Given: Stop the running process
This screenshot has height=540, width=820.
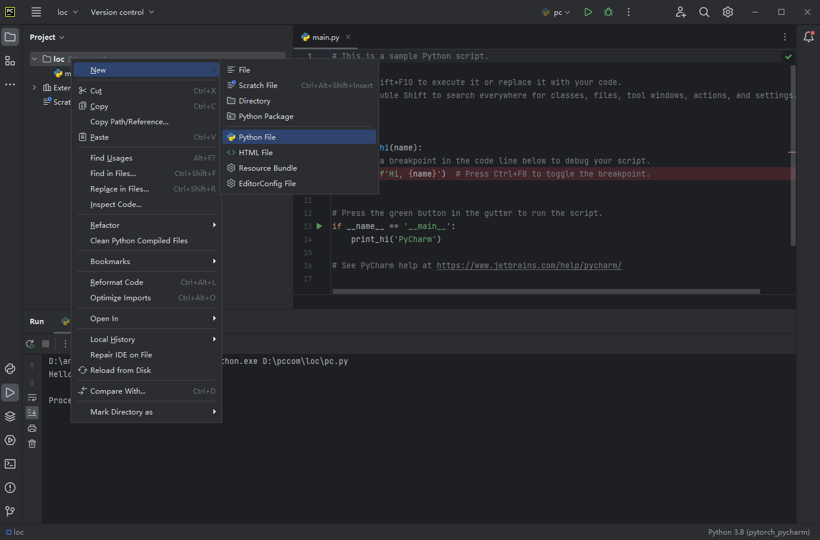Looking at the screenshot, I should [x=46, y=344].
